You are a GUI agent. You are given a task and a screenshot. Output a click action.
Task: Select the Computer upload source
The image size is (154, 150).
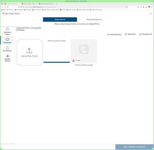(7, 41)
